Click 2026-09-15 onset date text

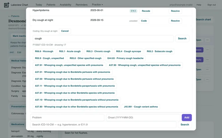[97, 20]
